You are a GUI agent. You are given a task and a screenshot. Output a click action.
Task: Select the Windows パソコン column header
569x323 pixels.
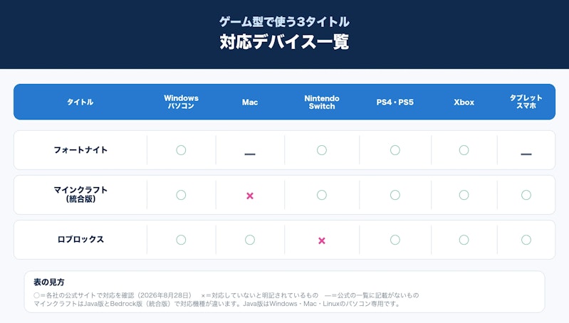tap(181, 102)
